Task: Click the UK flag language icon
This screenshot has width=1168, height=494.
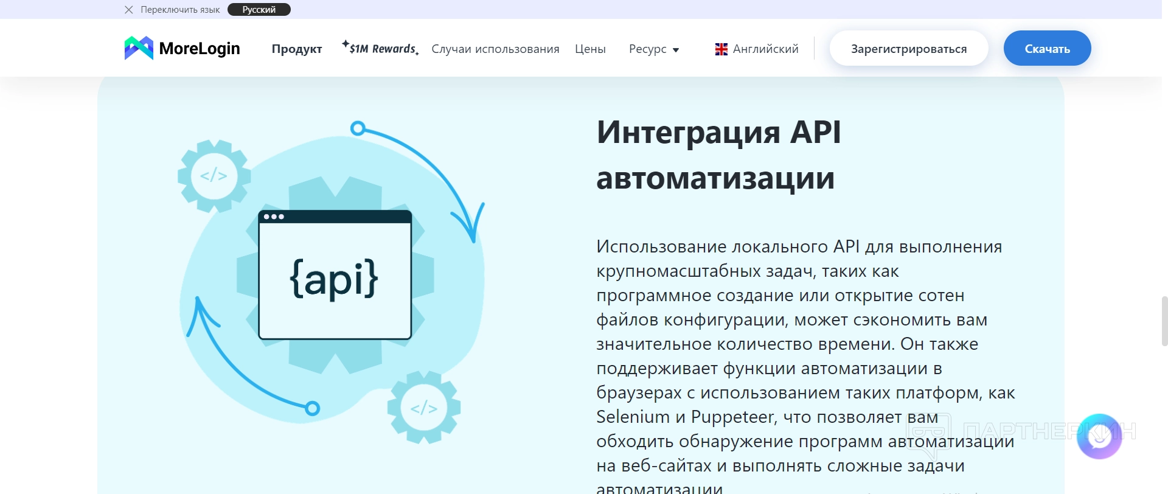Action: (721, 49)
